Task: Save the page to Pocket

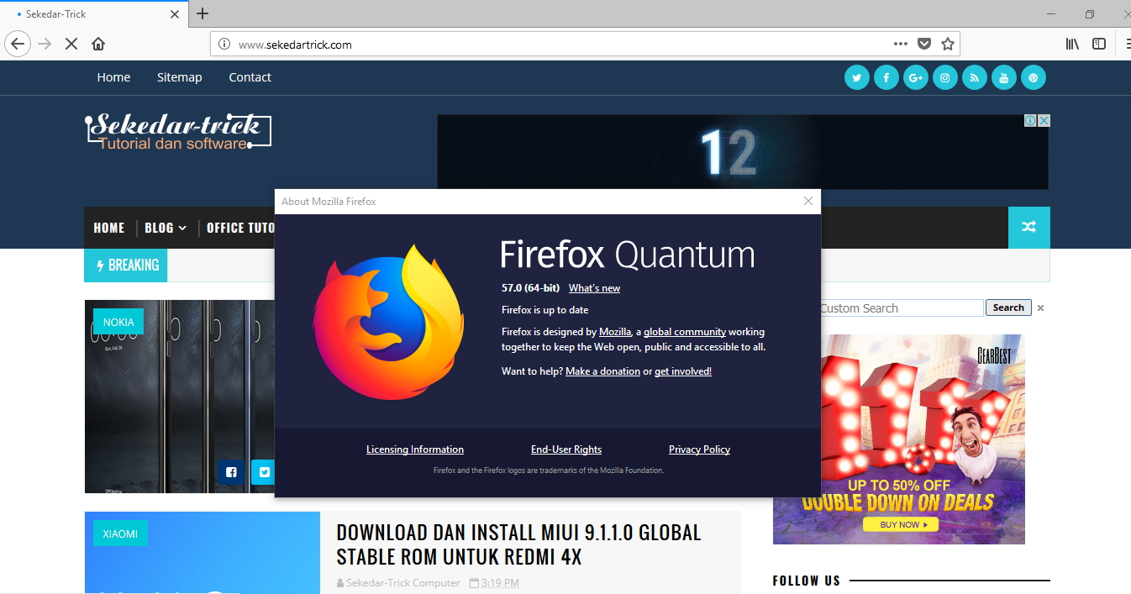Action: [x=924, y=43]
